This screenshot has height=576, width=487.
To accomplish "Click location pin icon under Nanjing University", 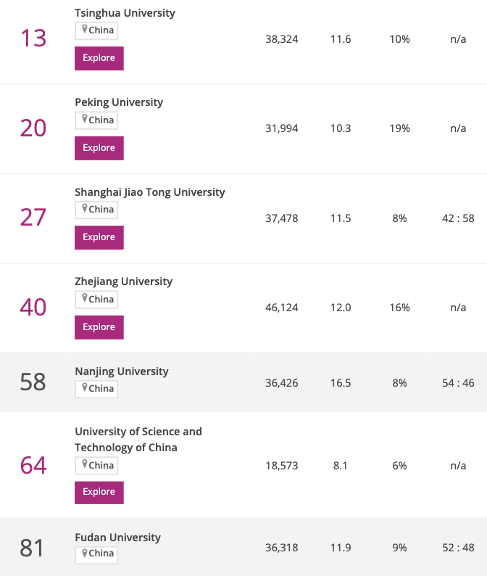I will coord(85,387).
